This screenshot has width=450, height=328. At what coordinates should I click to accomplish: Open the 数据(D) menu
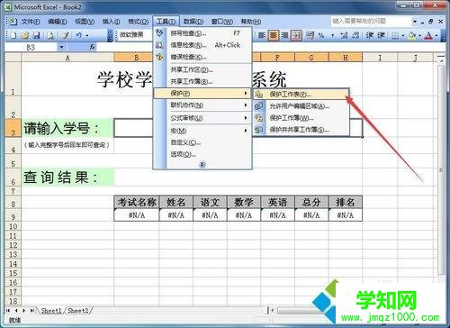(x=193, y=22)
